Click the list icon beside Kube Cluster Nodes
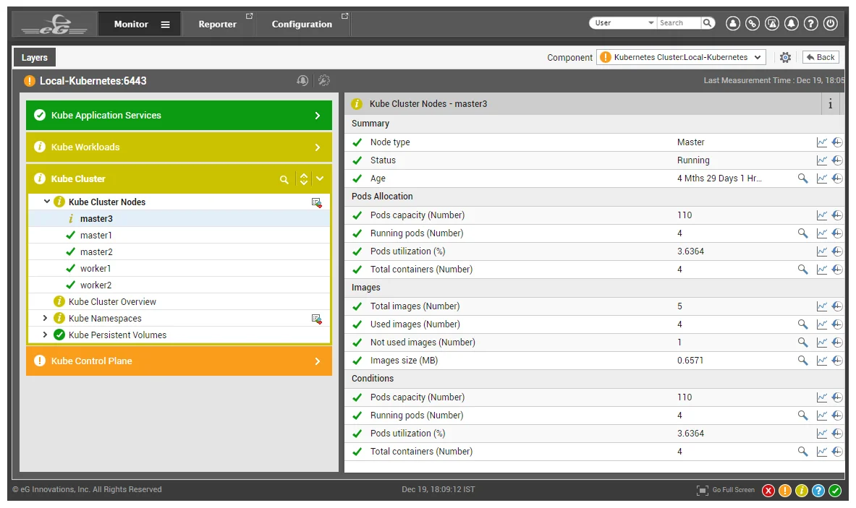Viewport: 856px width, 508px height. click(316, 202)
